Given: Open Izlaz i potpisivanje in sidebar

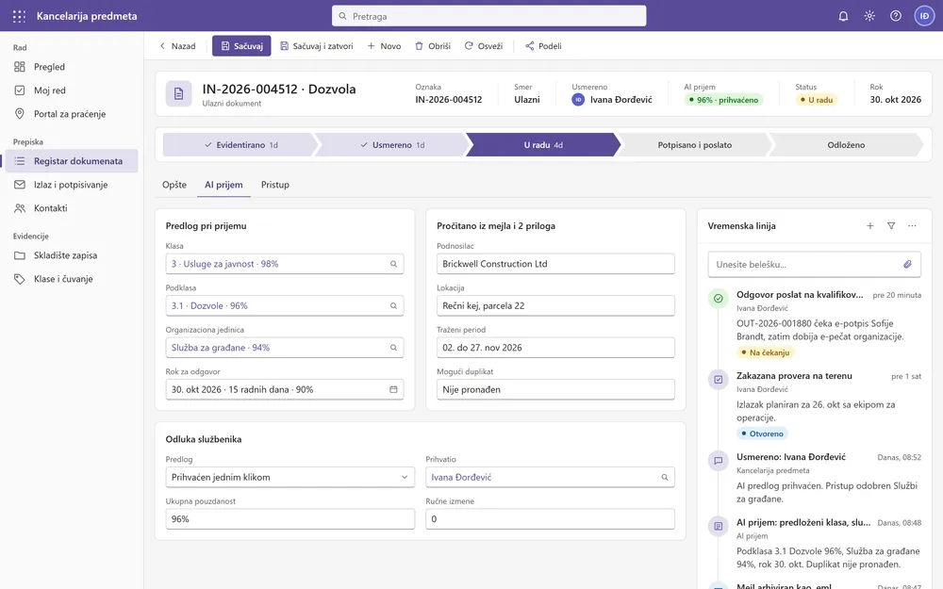Looking at the screenshot, I should click(72, 185).
